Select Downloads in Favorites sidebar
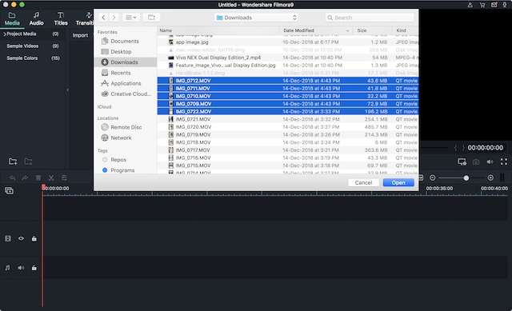This screenshot has height=311, width=512. [x=126, y=62]
